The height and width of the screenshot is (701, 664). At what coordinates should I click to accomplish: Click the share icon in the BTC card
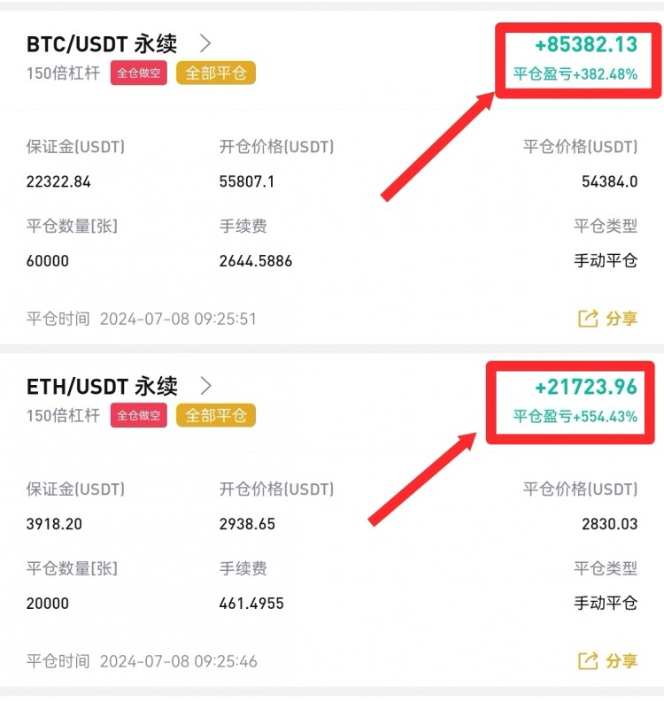588,319
